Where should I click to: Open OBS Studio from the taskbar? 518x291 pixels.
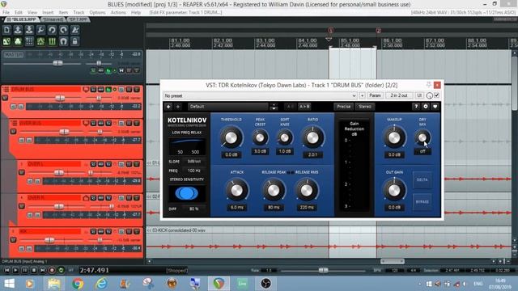266,284
